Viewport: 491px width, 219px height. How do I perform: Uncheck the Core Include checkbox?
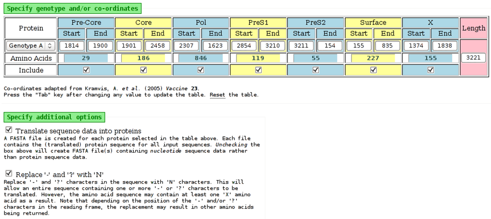click(143, 70)
